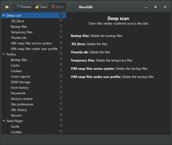Check the URL history checkbox
The height and width of the screenshot is (145, 172).
coord(61,109)
